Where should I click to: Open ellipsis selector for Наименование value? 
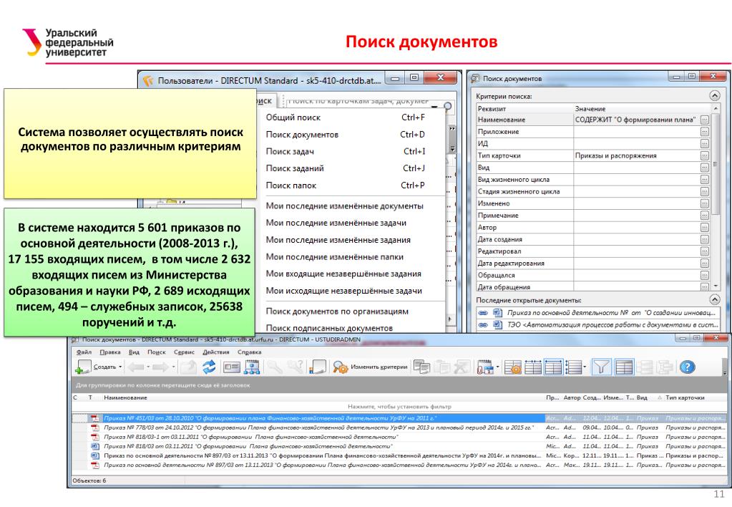click(x=705, y=120)
